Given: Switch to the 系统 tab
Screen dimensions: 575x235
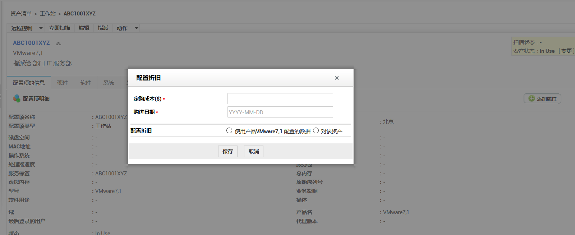Looking at the screenshot, I should pyautogui.click(x=109, y=83).
